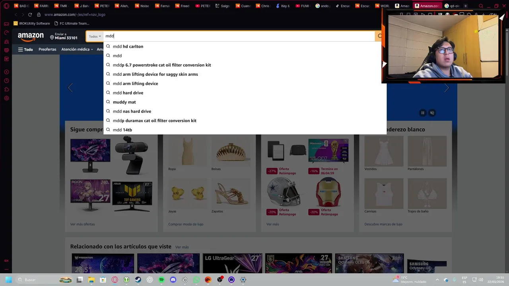The height and width of the screenshot is (286, 509).
Task: Open File Explorer from taskbar
Action: [91, 280]
